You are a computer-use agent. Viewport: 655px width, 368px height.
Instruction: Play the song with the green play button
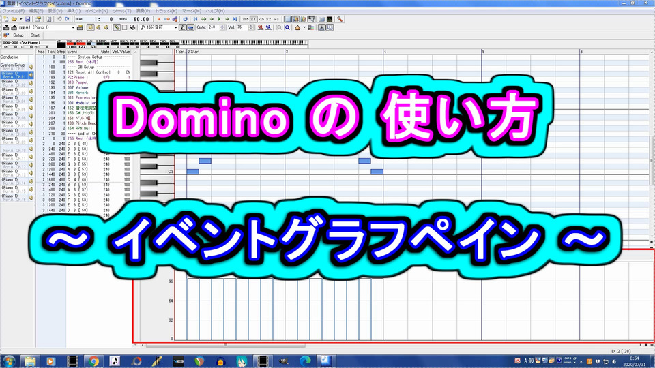[219, 19]
